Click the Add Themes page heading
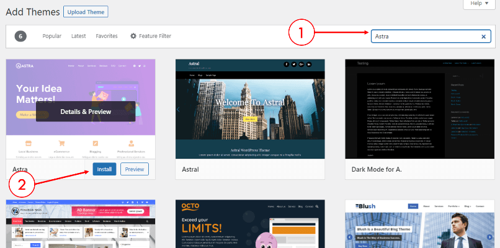Image resolution: width=500 pixels, height=248 pixels. coord(33,12)
